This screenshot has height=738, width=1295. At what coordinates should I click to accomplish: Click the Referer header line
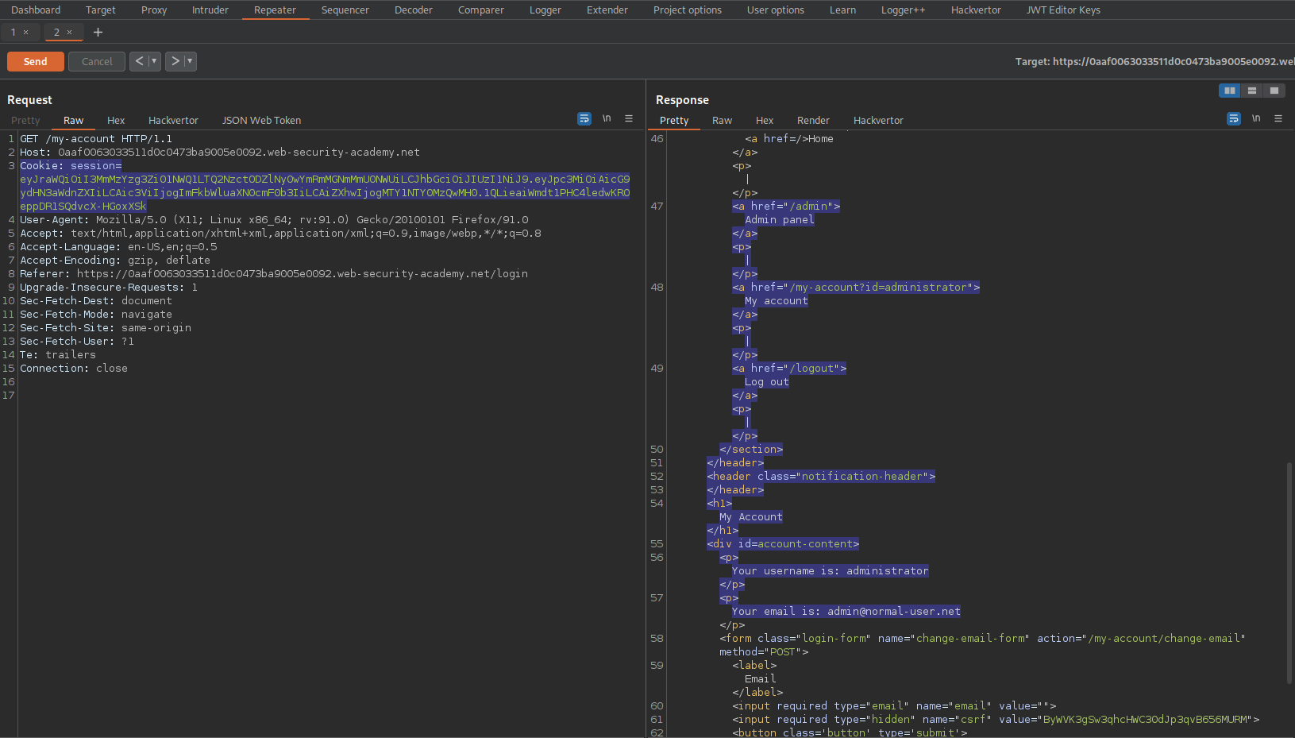(x=274, y=274)
